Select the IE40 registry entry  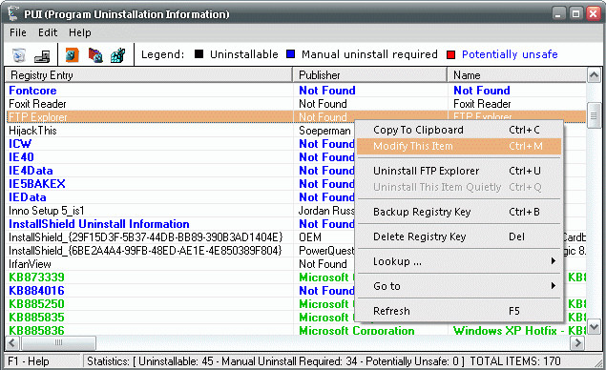(21, 157)
